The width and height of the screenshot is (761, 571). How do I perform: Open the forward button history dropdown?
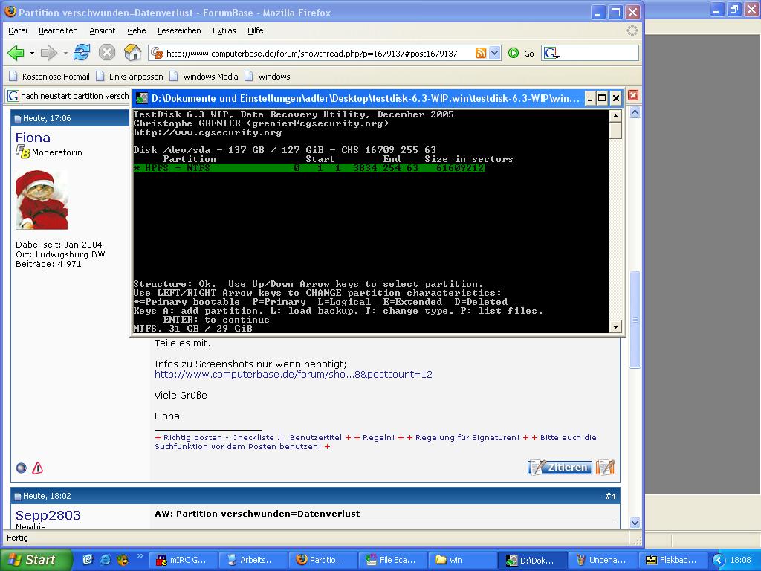pos(65,53)
